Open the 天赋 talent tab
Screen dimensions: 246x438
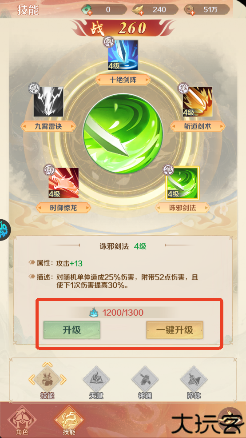pyautogui.click(x=96, y=382)
